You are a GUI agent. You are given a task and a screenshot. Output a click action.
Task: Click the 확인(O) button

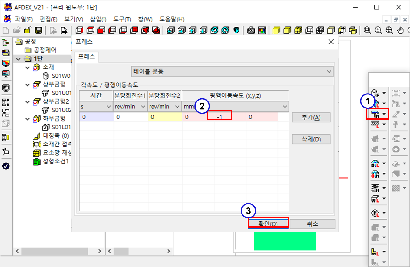[x=268, y=224]
